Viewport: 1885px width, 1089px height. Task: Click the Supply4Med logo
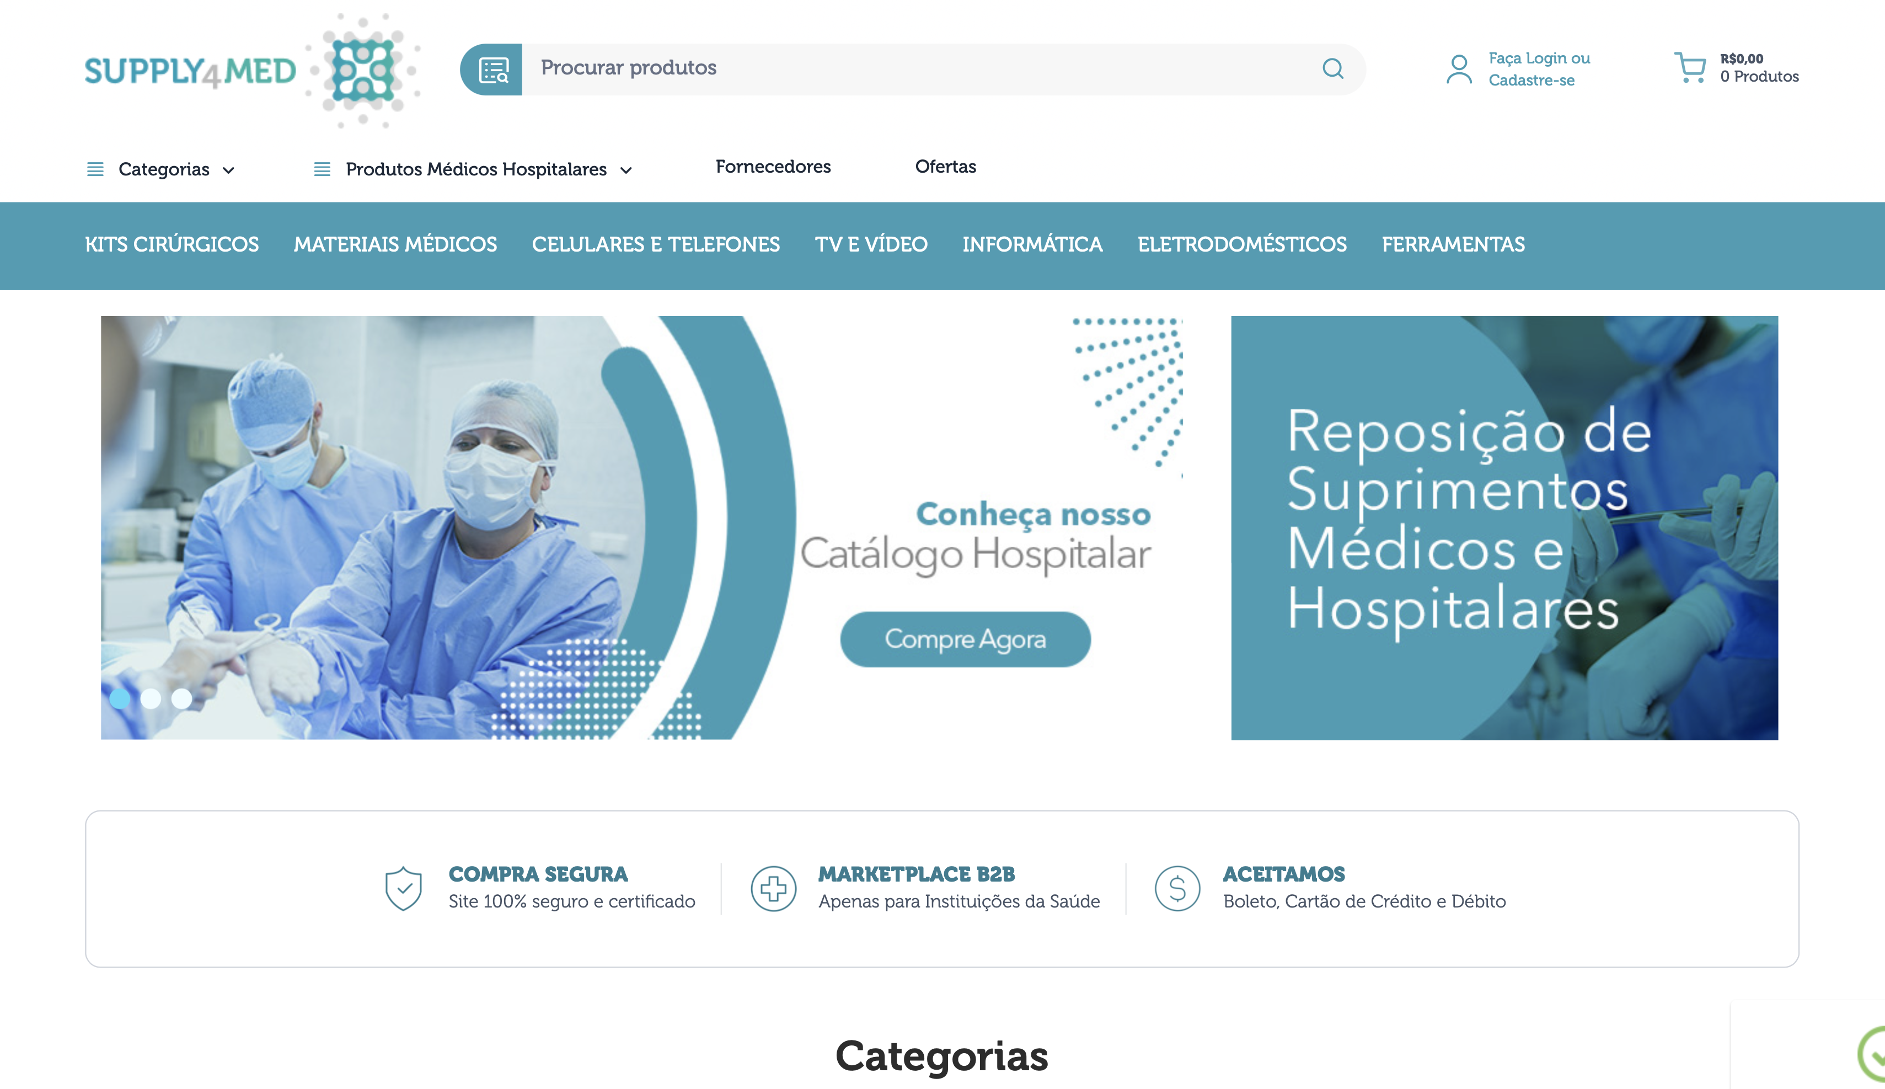[253, 71]
